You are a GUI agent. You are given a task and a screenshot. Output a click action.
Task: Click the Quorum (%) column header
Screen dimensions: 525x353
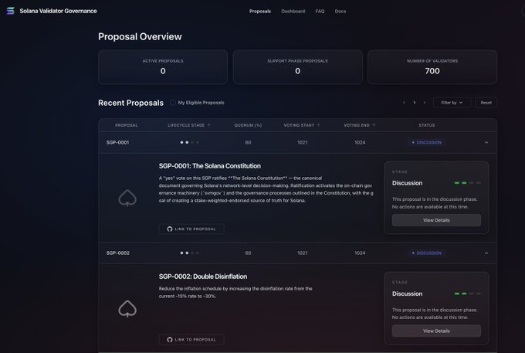coord(248,125)
